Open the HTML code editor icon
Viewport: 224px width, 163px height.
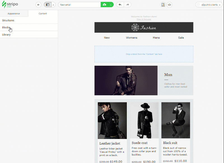[169, 5]
